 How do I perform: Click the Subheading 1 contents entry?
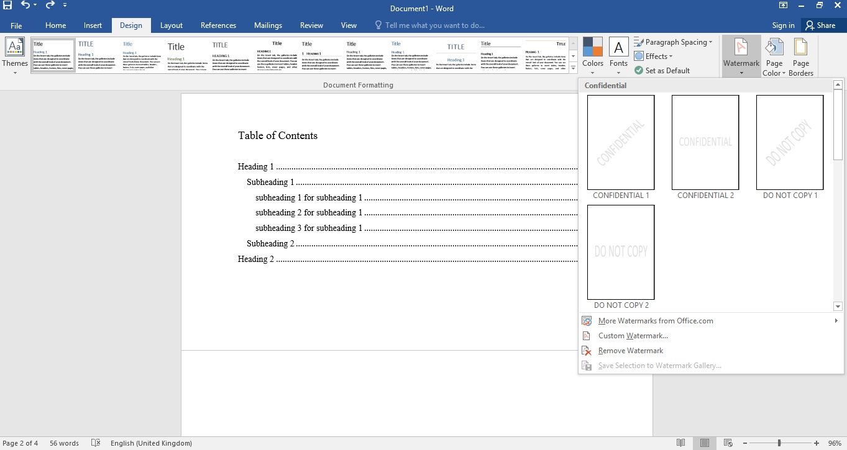click(x=412, y=182)
